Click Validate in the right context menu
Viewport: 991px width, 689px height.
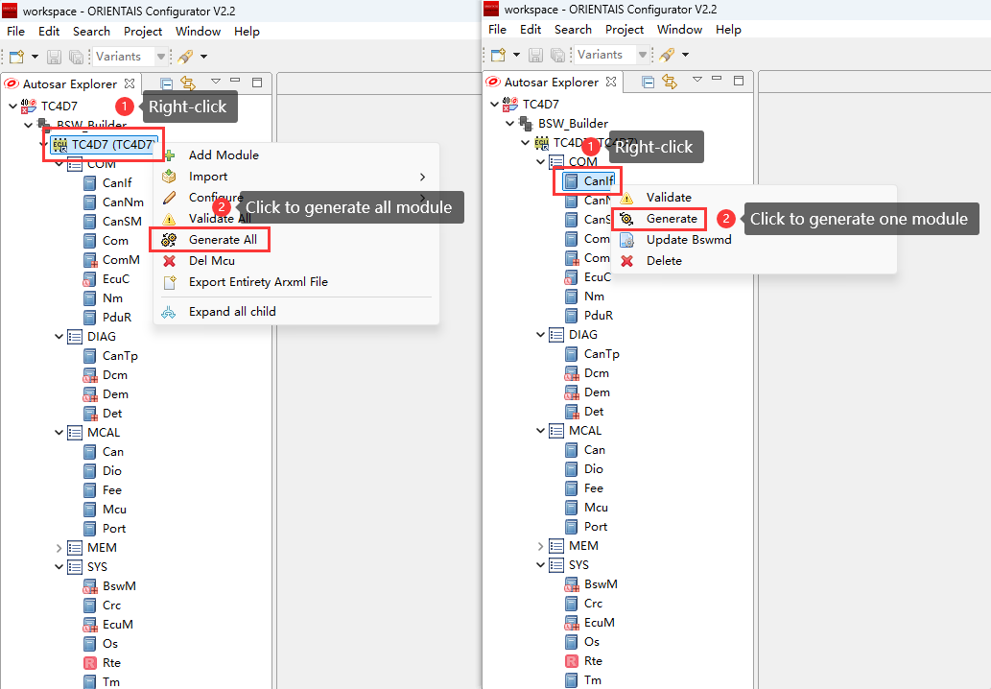668,198
